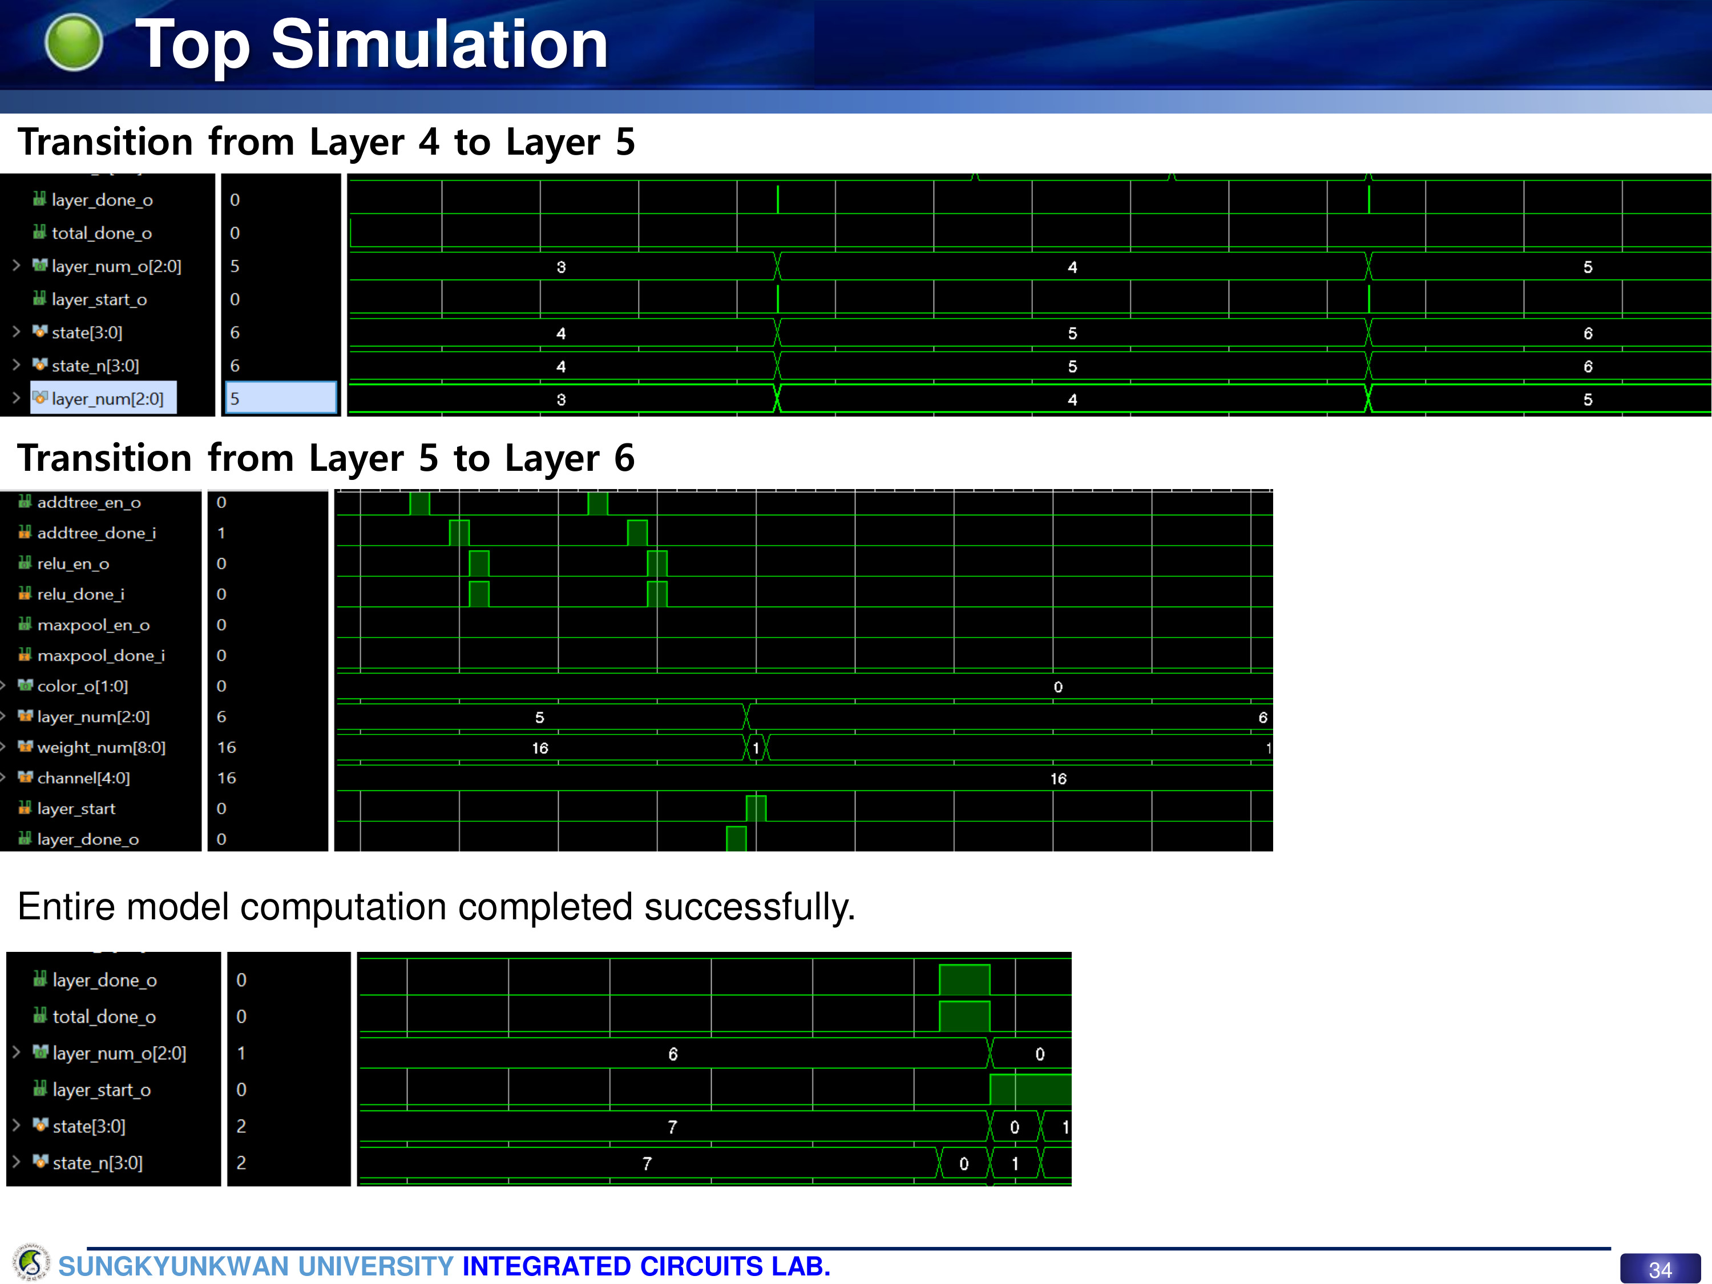This screenshot has height=1284, width=1712.
Task: Click the value 16 beside weight_num[8:0]
Action: (x=227, y=747)
